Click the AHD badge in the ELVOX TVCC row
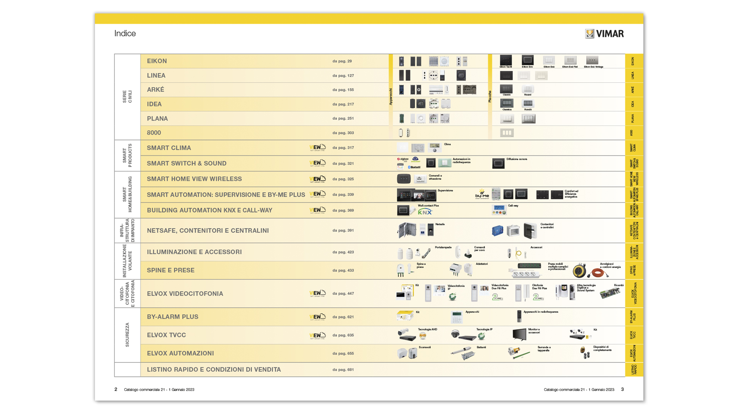The height and width of the screenshot is (416, 741). pos(423,335)
